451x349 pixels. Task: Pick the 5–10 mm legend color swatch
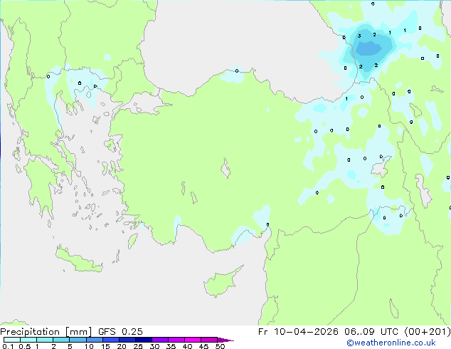78,340
